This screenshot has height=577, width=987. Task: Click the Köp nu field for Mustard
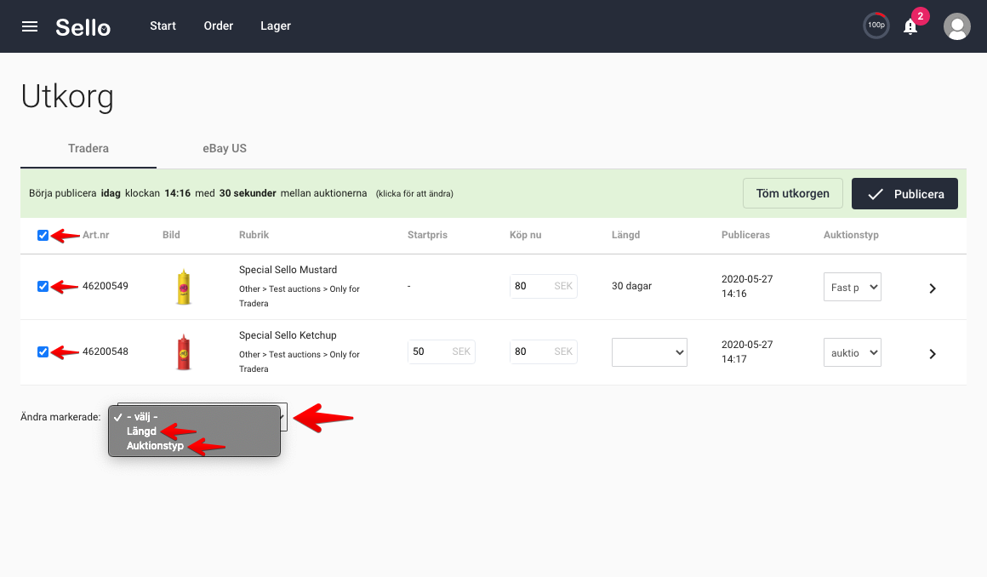[x=543, y=286]
